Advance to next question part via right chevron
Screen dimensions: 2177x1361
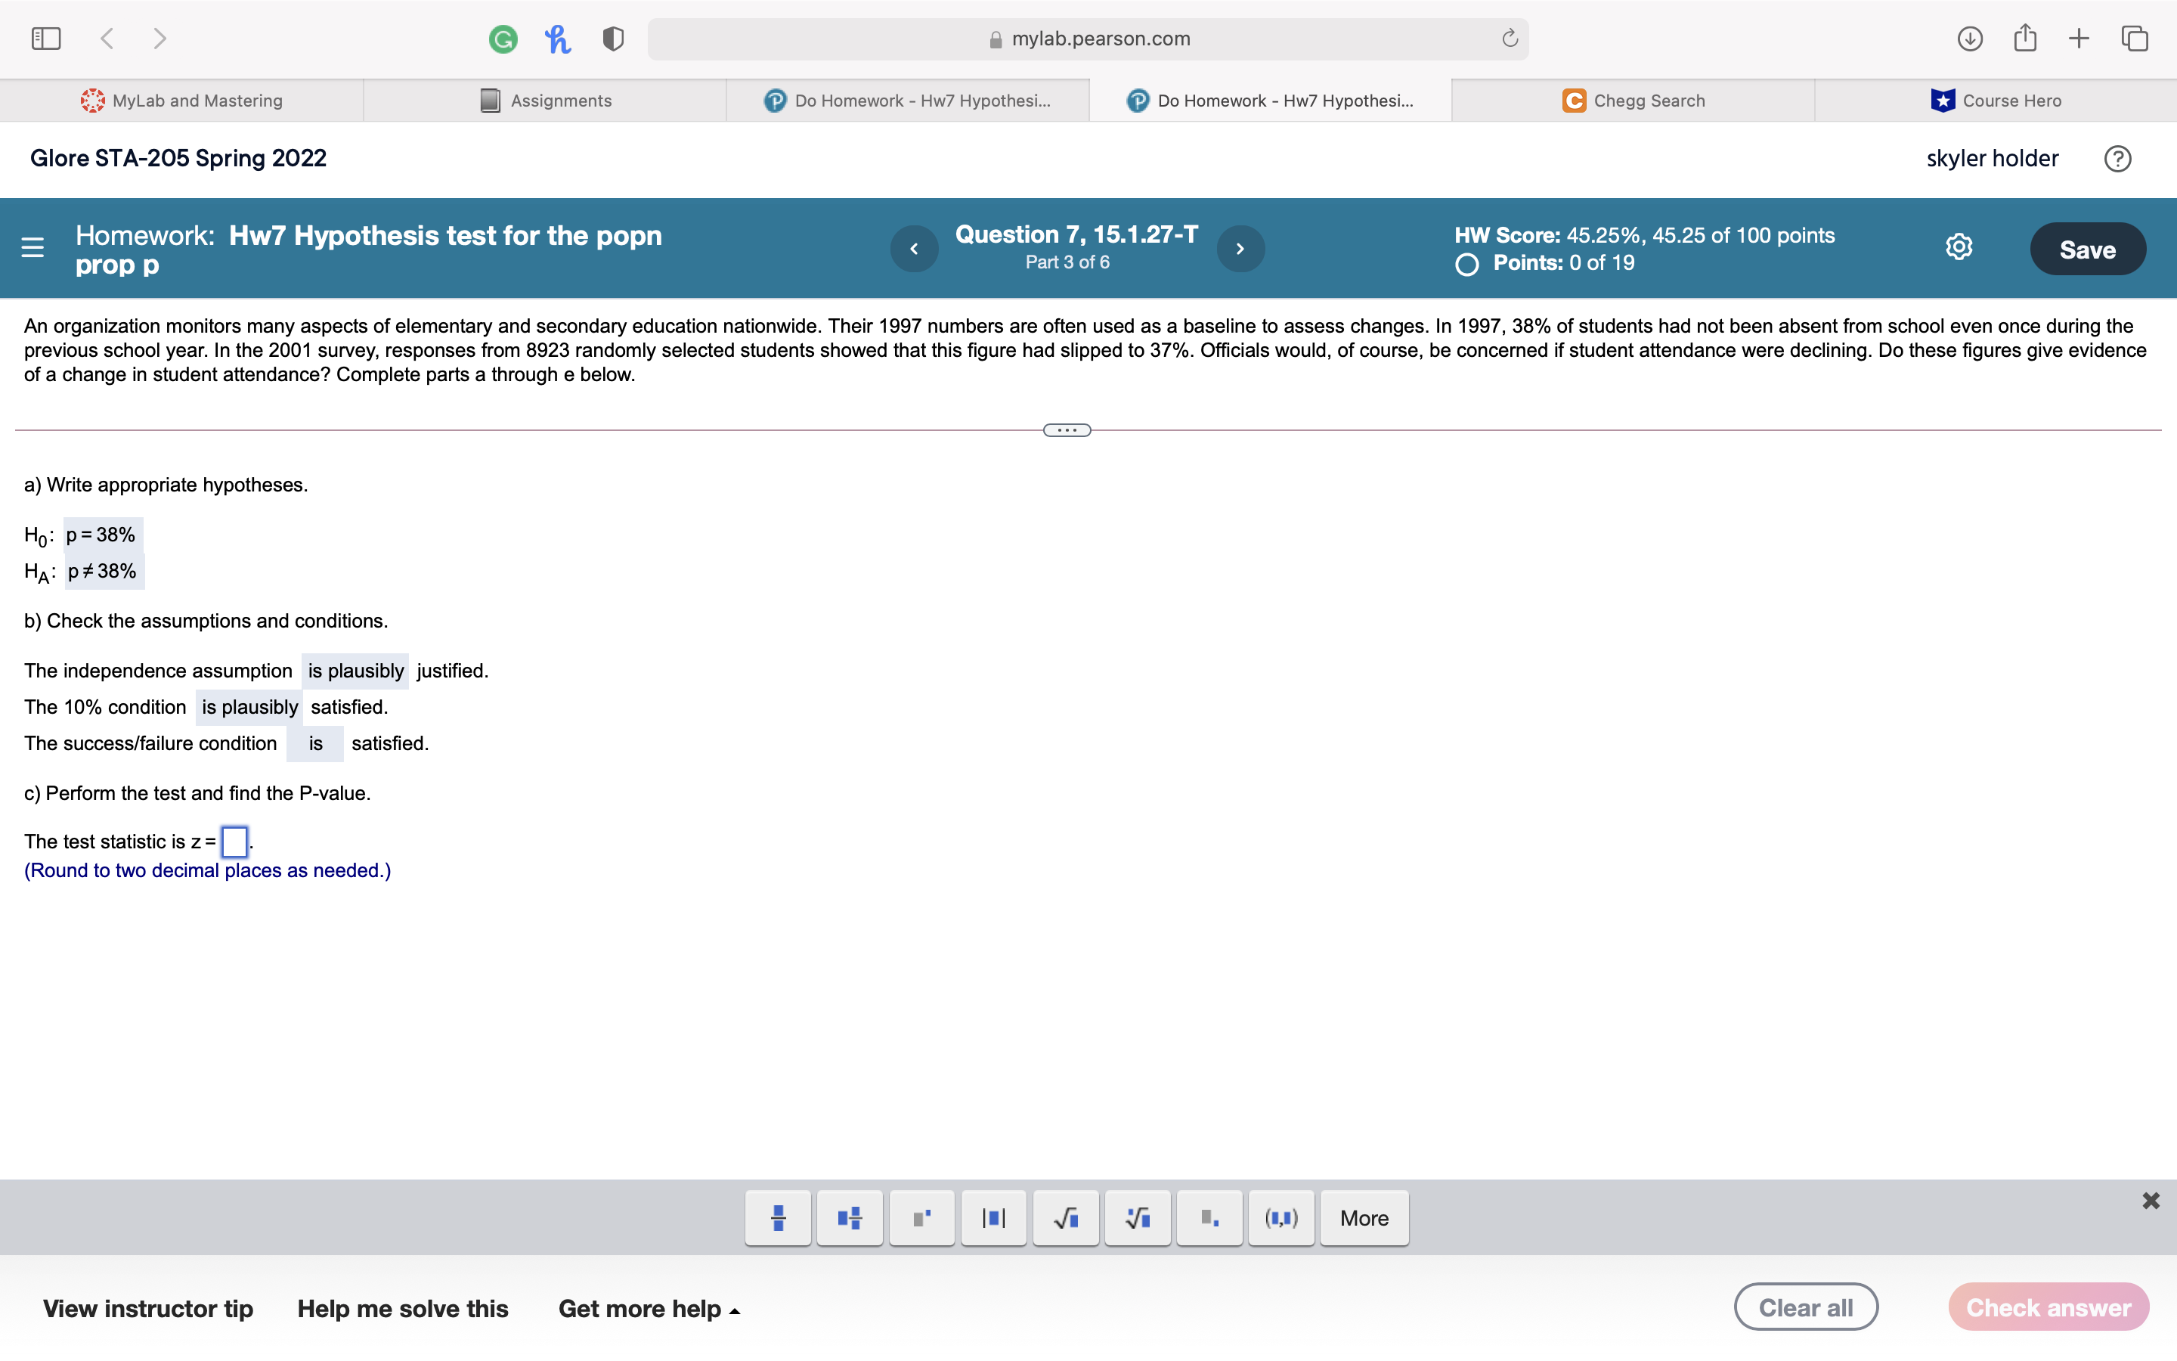[x=1240, y=249]
